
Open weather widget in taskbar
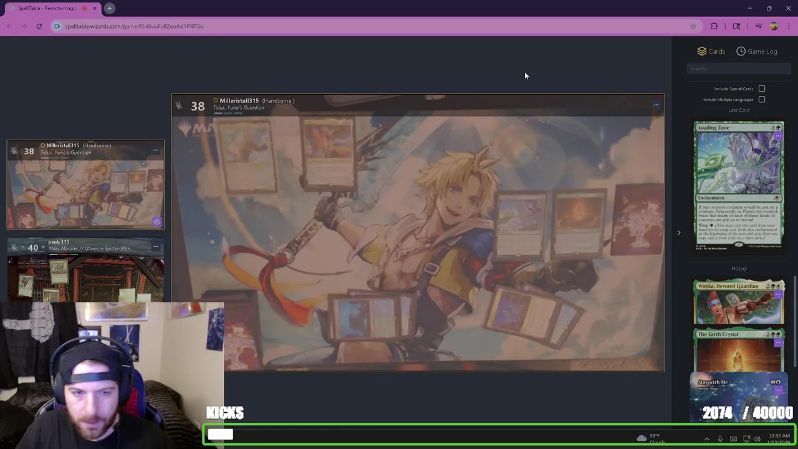pyautogui.click(x=650, y=438)
